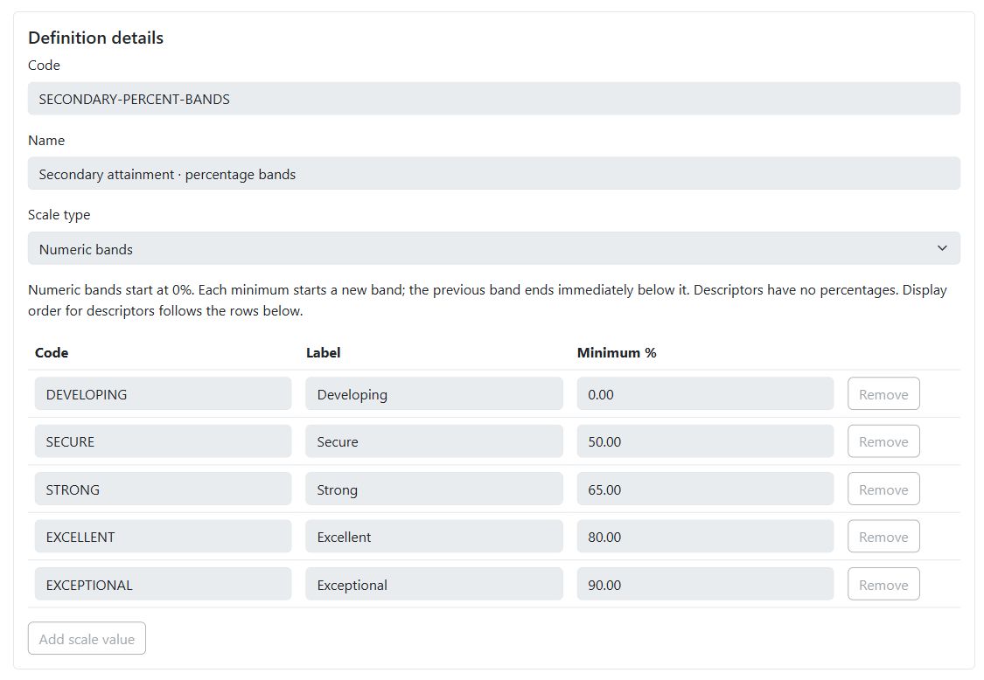Select the DEVELOPING code field
The height and width of the screenshot is (680, 984).
(164, 394)
